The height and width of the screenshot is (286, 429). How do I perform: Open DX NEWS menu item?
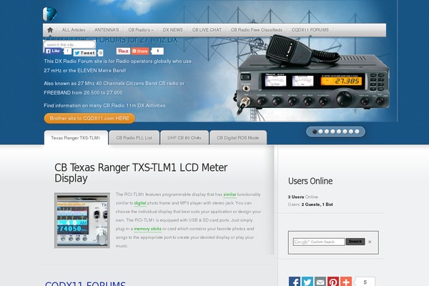click(x=172, y=30)
